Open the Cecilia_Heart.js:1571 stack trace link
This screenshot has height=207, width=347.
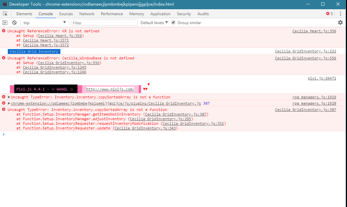(46, 40)
